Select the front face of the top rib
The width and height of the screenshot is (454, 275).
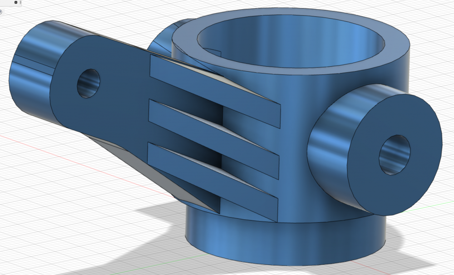pyautogui.click(x=213, y=86)
